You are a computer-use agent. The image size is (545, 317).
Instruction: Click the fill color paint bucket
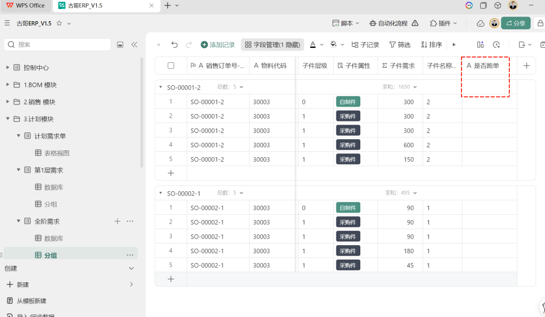pos(333,45)
